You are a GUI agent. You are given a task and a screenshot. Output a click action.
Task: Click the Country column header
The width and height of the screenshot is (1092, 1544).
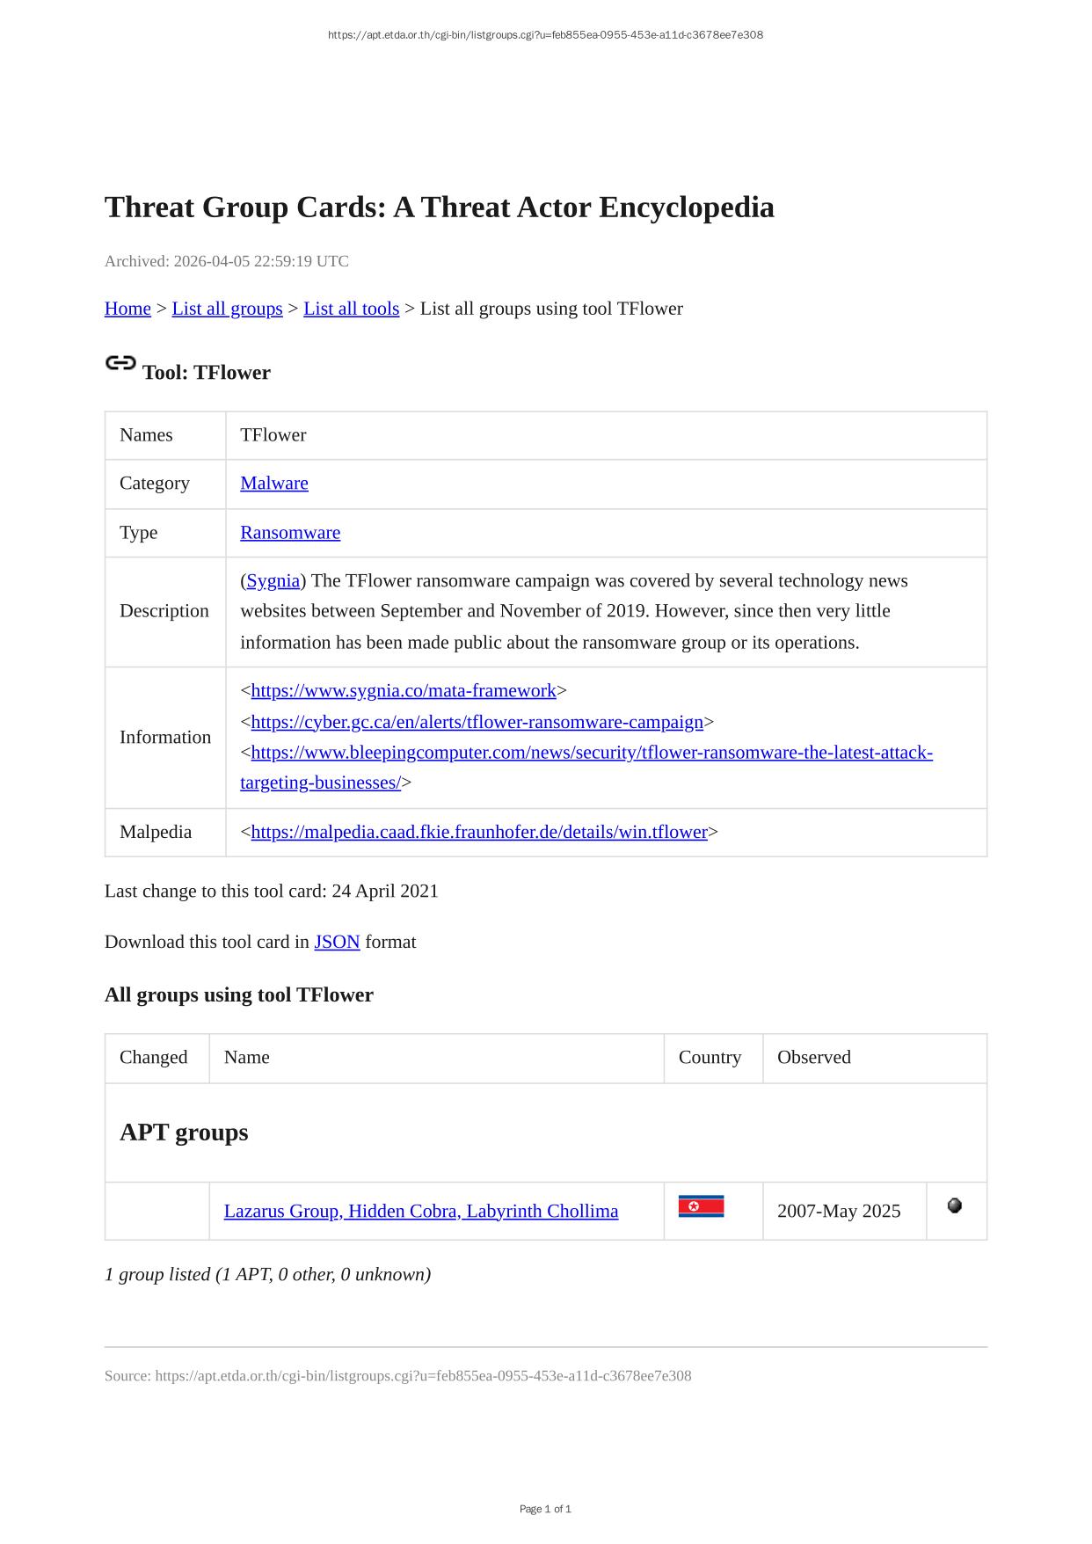click(710, 1058)
